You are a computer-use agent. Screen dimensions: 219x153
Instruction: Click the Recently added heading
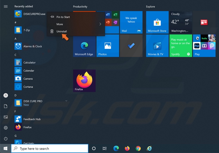[24, 6]
